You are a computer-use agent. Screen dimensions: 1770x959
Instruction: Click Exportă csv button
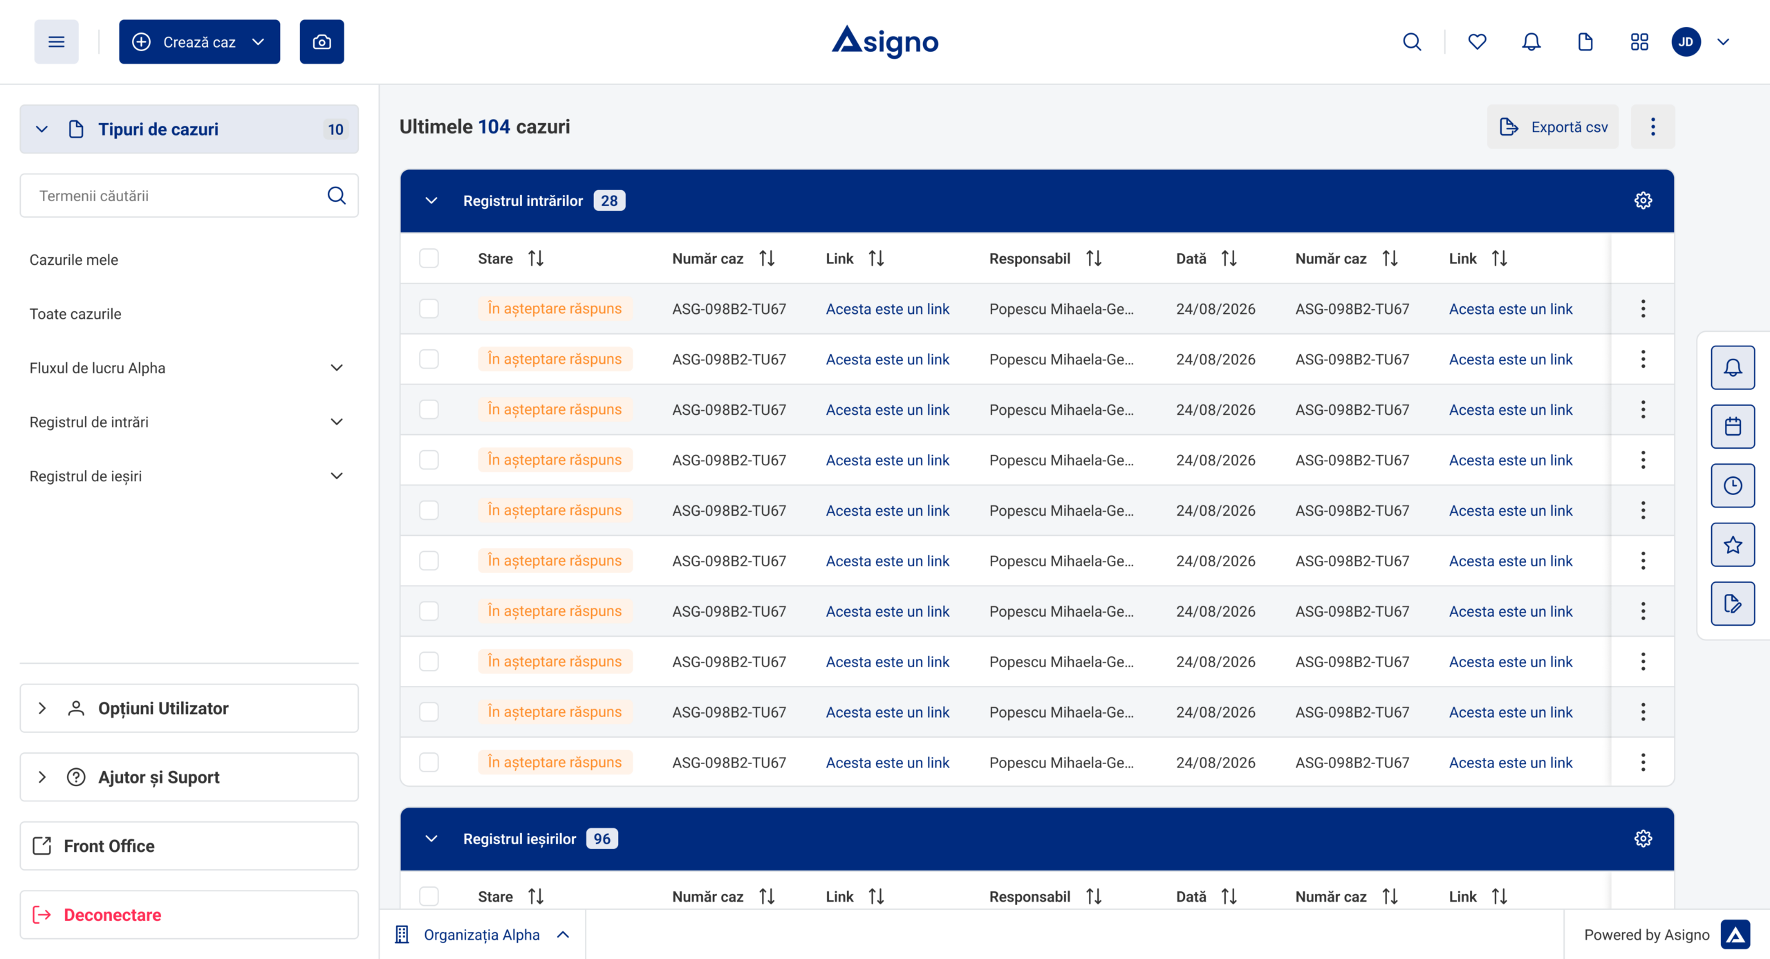coord(1553,127)
